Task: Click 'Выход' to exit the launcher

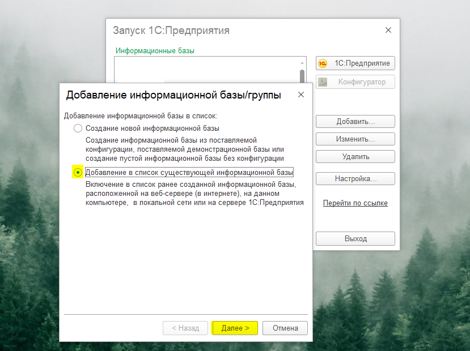Action: (x=355, y=238)
